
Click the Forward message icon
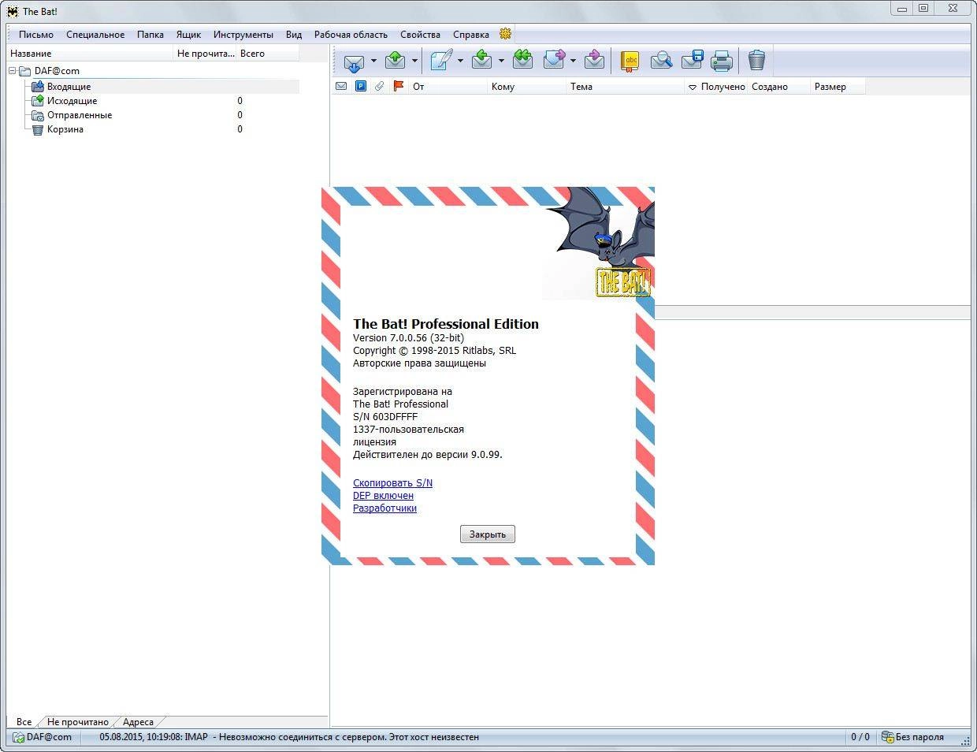coord(555,61)
